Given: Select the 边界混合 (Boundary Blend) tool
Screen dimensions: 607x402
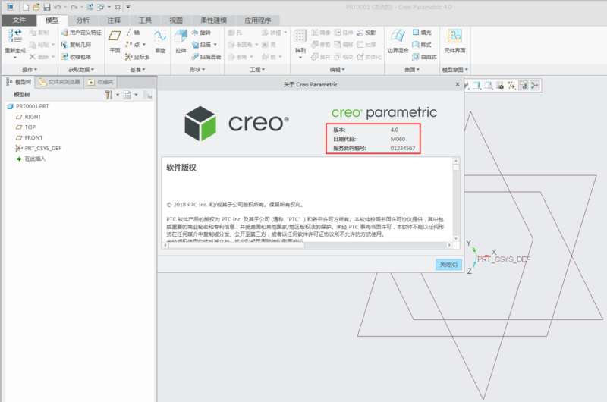Looking at the screenshot, I should [398, 41].
